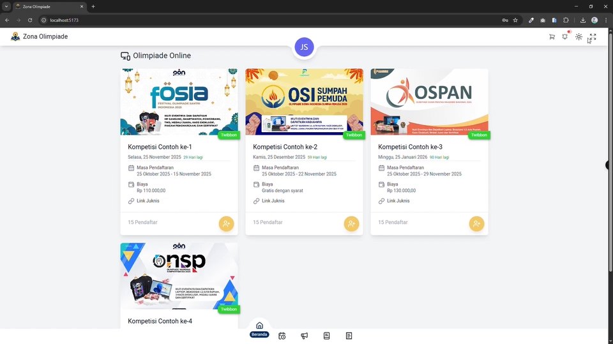This screenshot has width=613, height=344.
Task: Open the notifications bell
Action: [x=565, y=36]
